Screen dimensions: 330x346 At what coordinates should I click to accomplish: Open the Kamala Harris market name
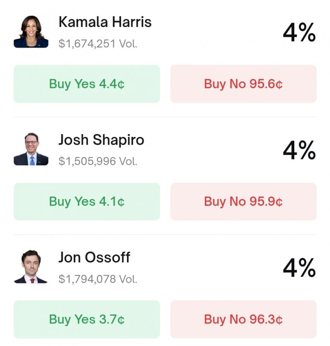point(105,22)
